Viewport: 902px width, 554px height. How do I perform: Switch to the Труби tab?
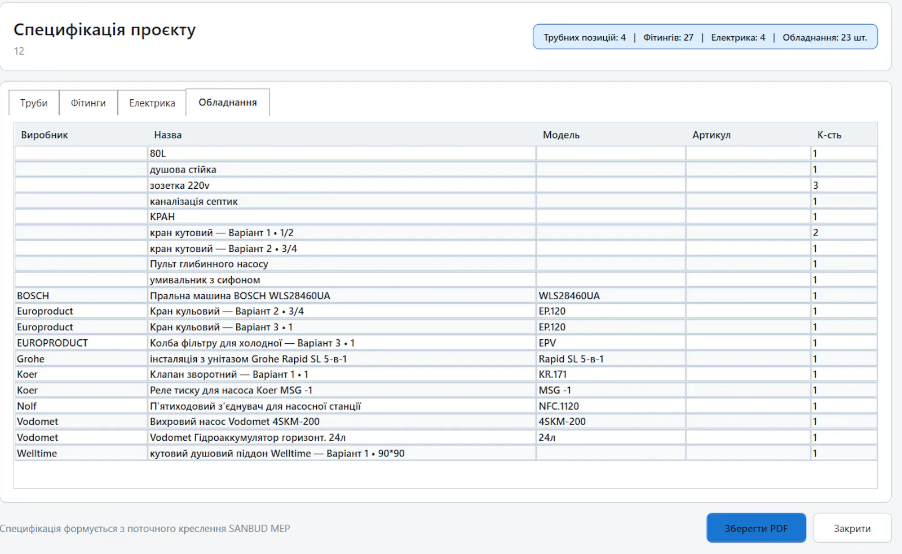(x=34, y=103)
